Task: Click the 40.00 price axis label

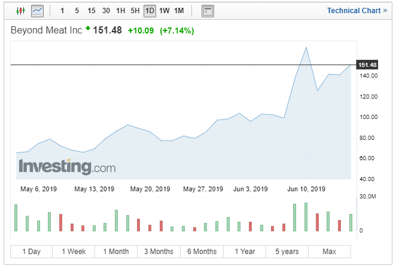Action: (367, 179)
